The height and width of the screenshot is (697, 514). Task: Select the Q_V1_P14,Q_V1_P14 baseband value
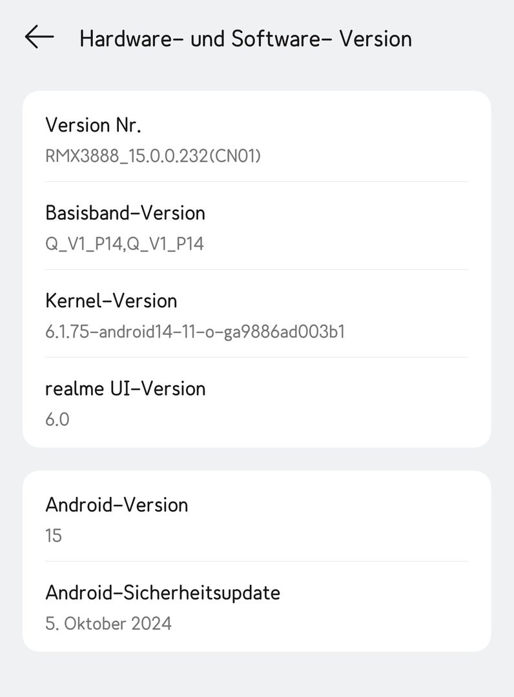[125, 243]
